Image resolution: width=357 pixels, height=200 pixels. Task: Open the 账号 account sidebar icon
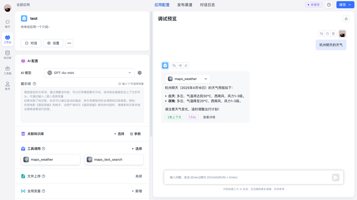[8, 86]
